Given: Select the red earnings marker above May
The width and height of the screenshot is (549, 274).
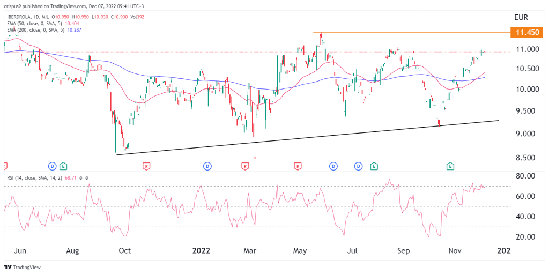Looking at the screenshot, I should (298, 165).
